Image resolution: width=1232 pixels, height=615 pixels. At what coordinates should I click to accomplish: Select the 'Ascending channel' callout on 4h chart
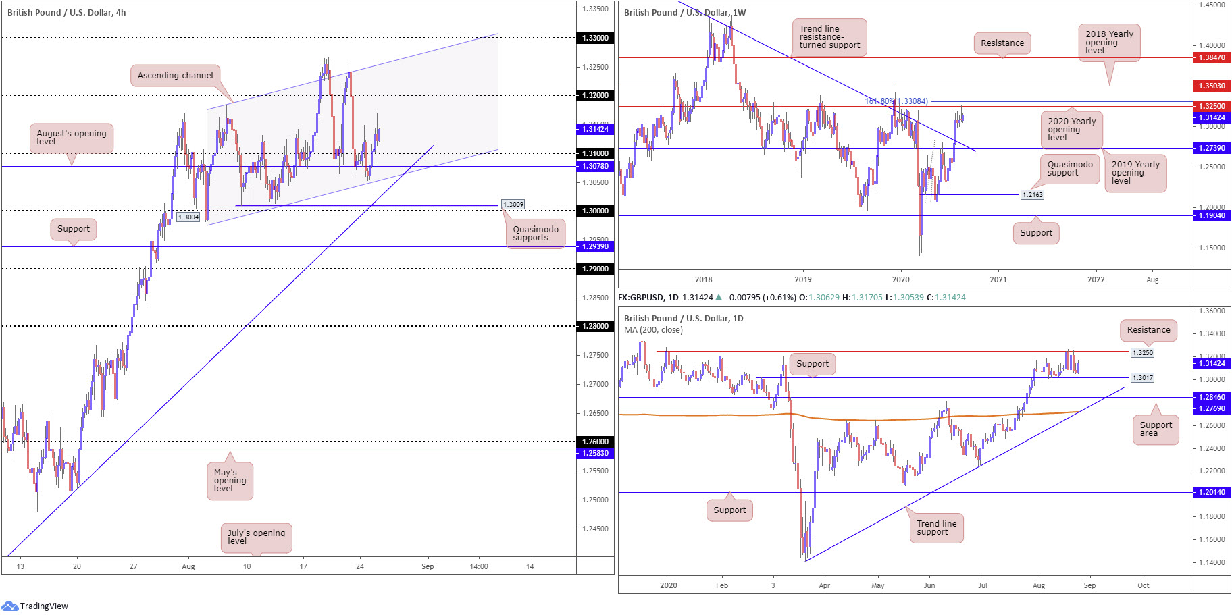(176, 76)
